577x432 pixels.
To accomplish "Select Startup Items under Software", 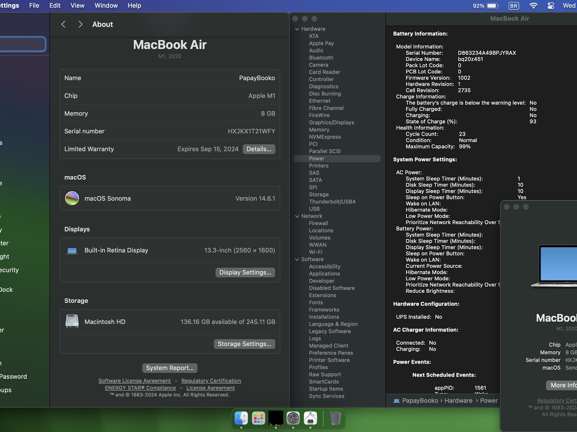I will [x=326, y=389].
